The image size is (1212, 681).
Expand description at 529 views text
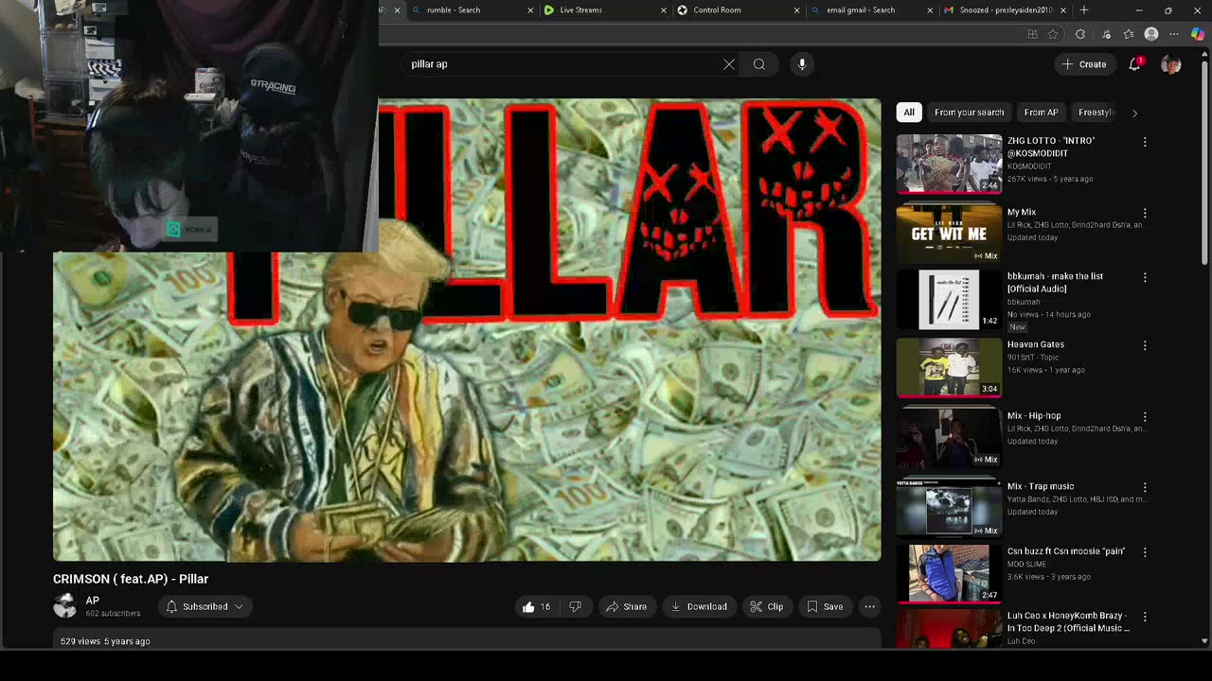point(105,641)
